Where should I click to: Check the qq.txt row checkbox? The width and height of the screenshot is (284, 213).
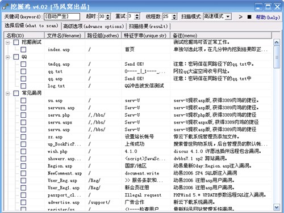[x=23, y=71]
